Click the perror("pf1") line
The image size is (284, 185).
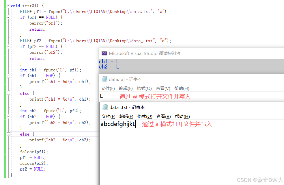[46, 23]
